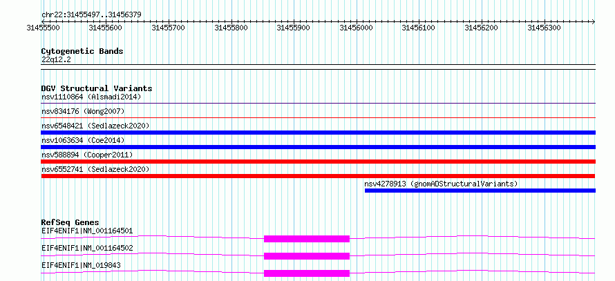Click ruler tick 31456300
This screenshot has width=615, height=281.
pyautogui.click(x=544, y=28)
